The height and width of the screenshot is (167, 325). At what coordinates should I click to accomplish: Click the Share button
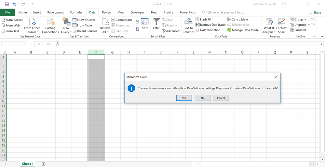tap(315, 12)
